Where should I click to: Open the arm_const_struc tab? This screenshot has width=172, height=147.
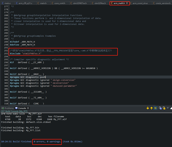pos(139,3)
